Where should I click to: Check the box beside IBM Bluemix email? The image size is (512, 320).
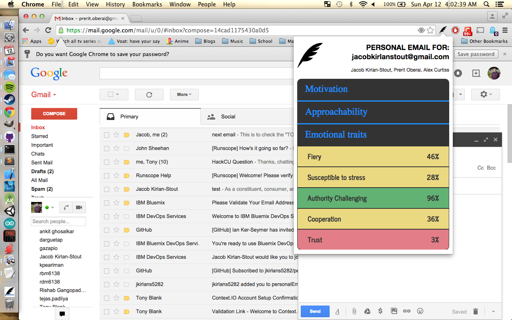point(106,203)
